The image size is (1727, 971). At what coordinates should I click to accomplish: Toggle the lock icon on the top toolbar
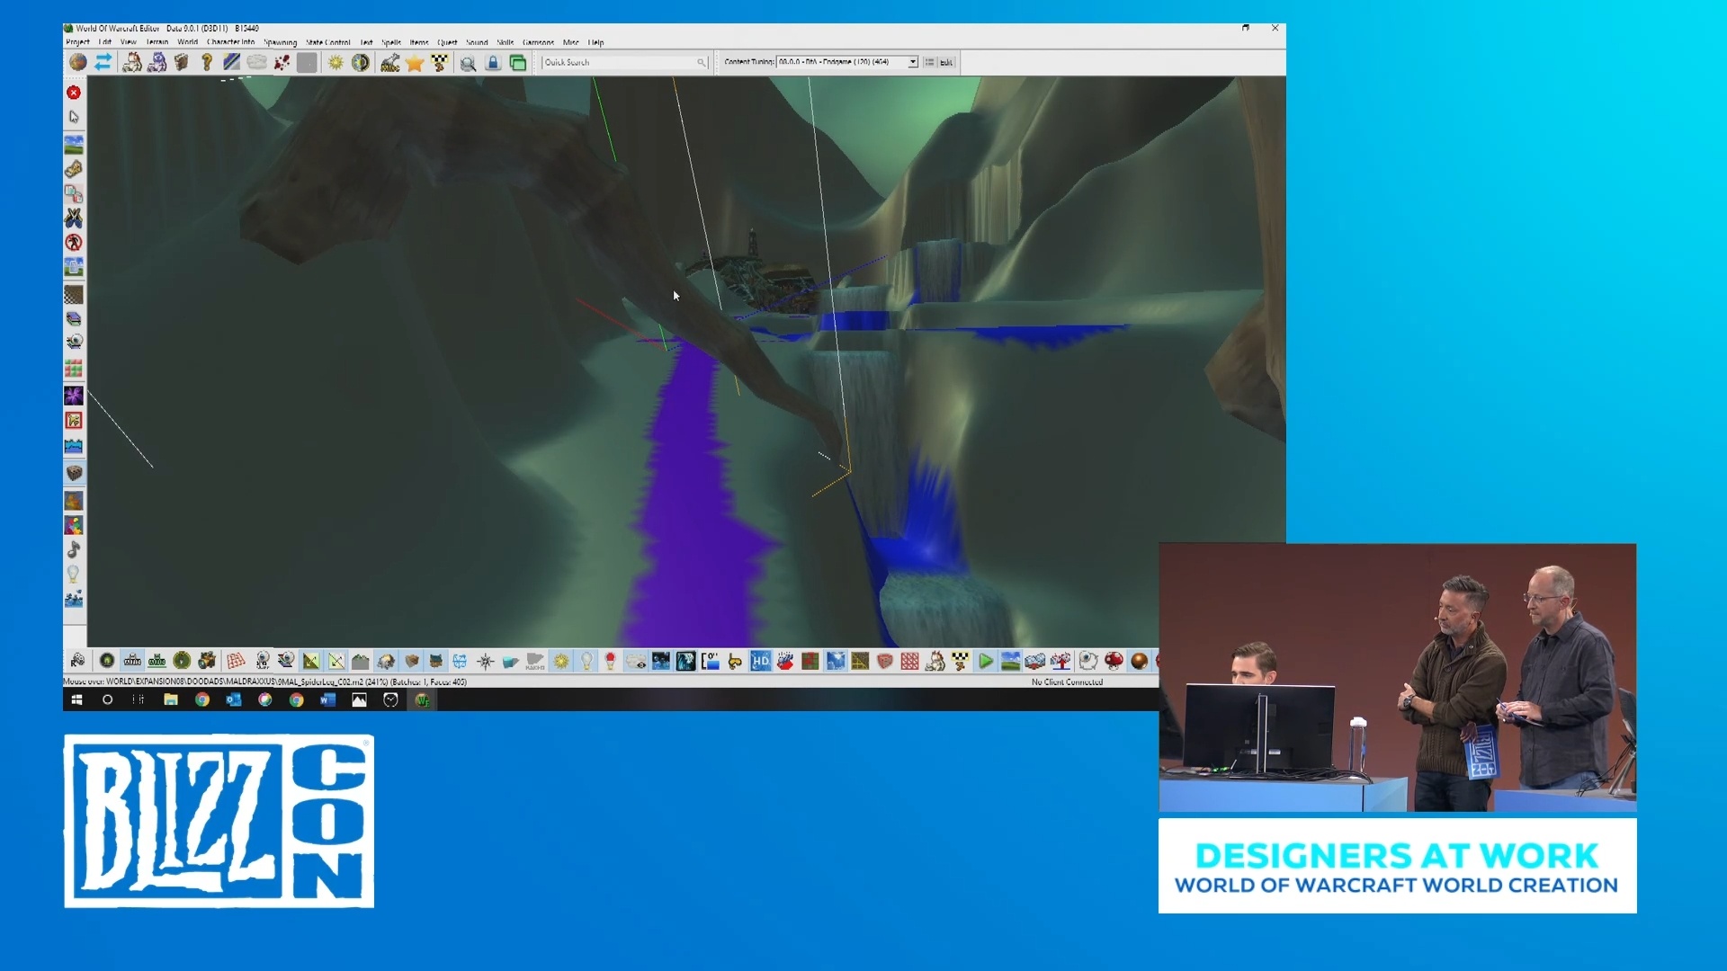click(492, 63)
